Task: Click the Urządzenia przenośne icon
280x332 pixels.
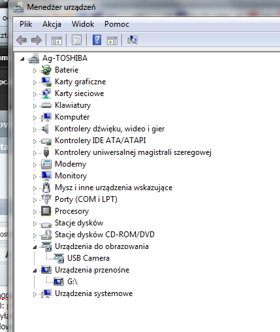Action: pos(46,270)
